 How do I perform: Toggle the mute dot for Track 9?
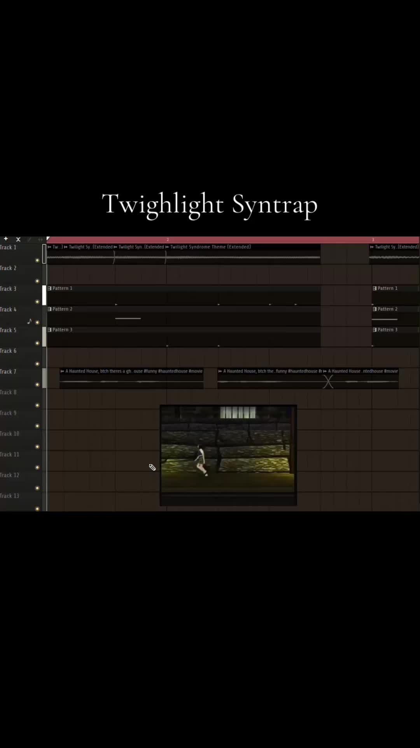(37, 426)
